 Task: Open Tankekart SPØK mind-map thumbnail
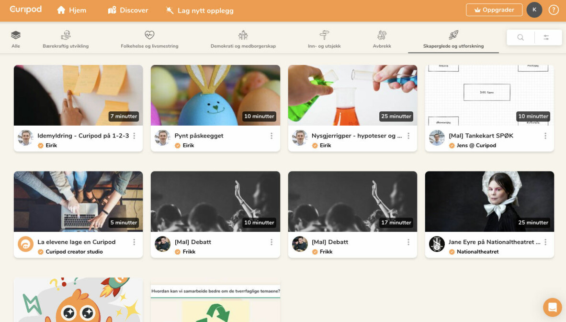point(489,95)
